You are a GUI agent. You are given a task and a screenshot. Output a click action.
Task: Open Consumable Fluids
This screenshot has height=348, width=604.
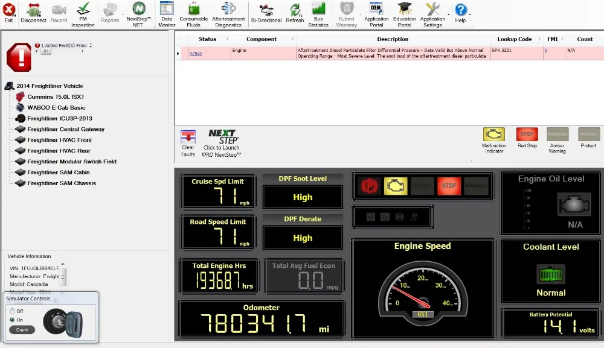[194, 13]
